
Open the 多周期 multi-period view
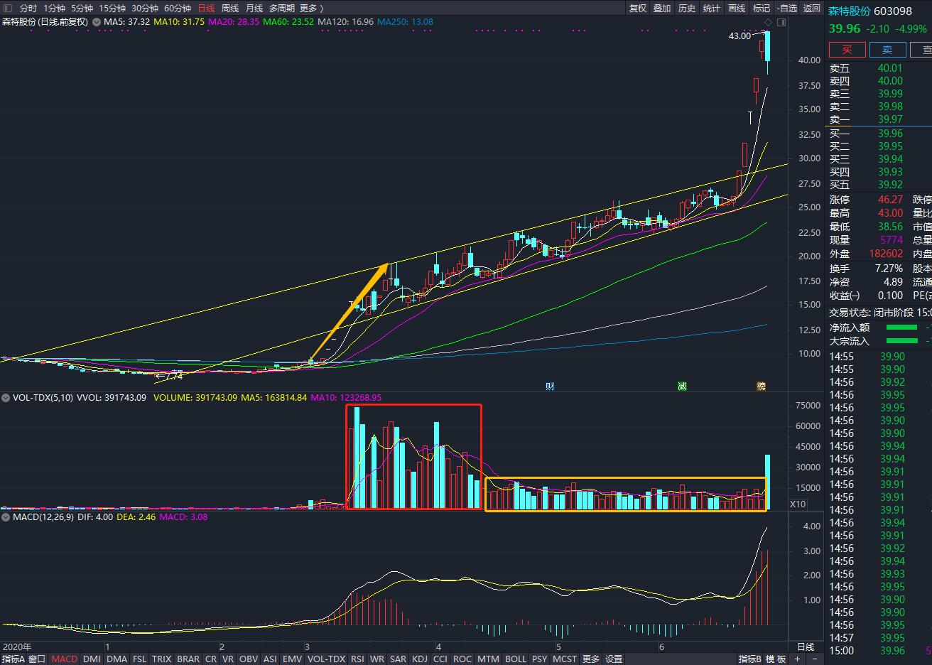(281, 8)
